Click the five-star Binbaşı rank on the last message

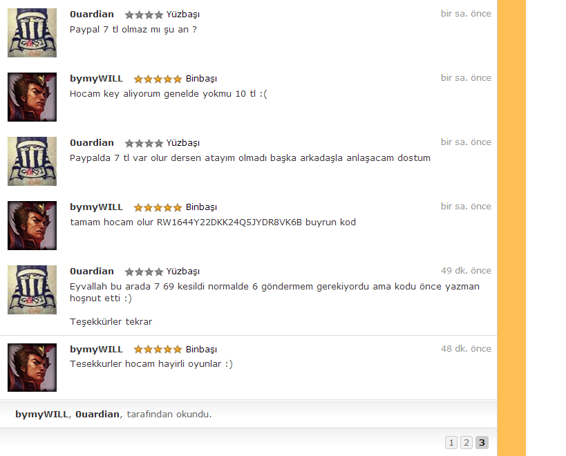click(176, 349)
